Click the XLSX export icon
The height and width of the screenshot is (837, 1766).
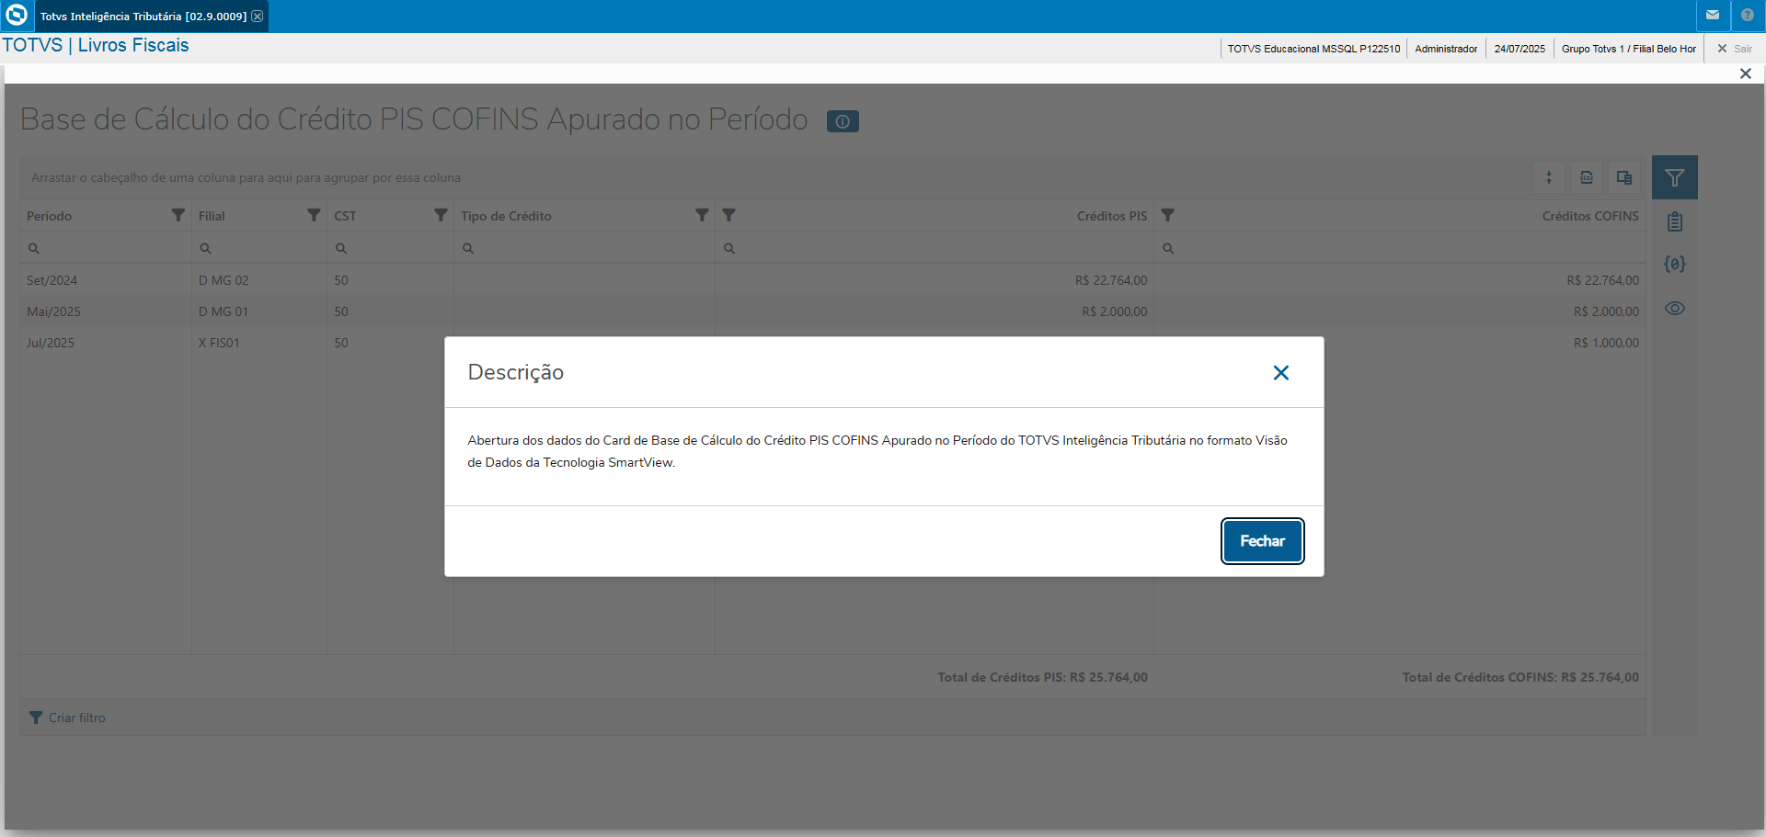click(x=1587, y=177)
